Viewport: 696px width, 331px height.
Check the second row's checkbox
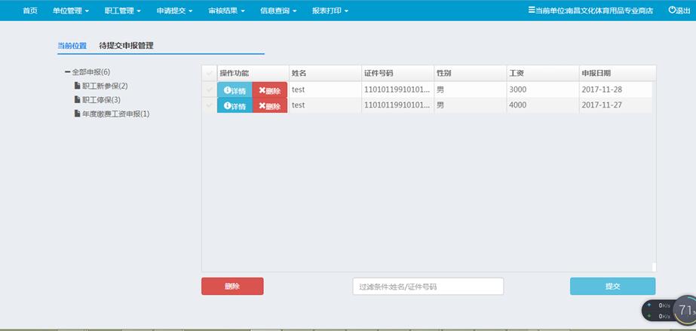(209, 106)
